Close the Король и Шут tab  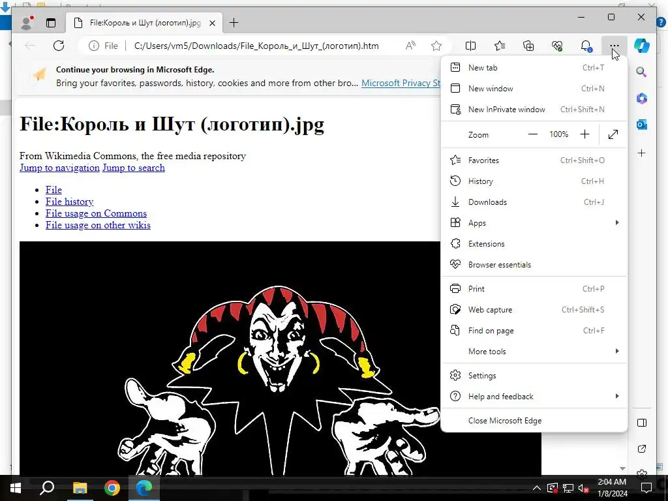coord(212,23)
